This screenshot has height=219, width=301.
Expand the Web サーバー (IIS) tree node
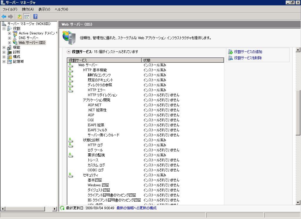pyautogui.click(x=9, y=43)
